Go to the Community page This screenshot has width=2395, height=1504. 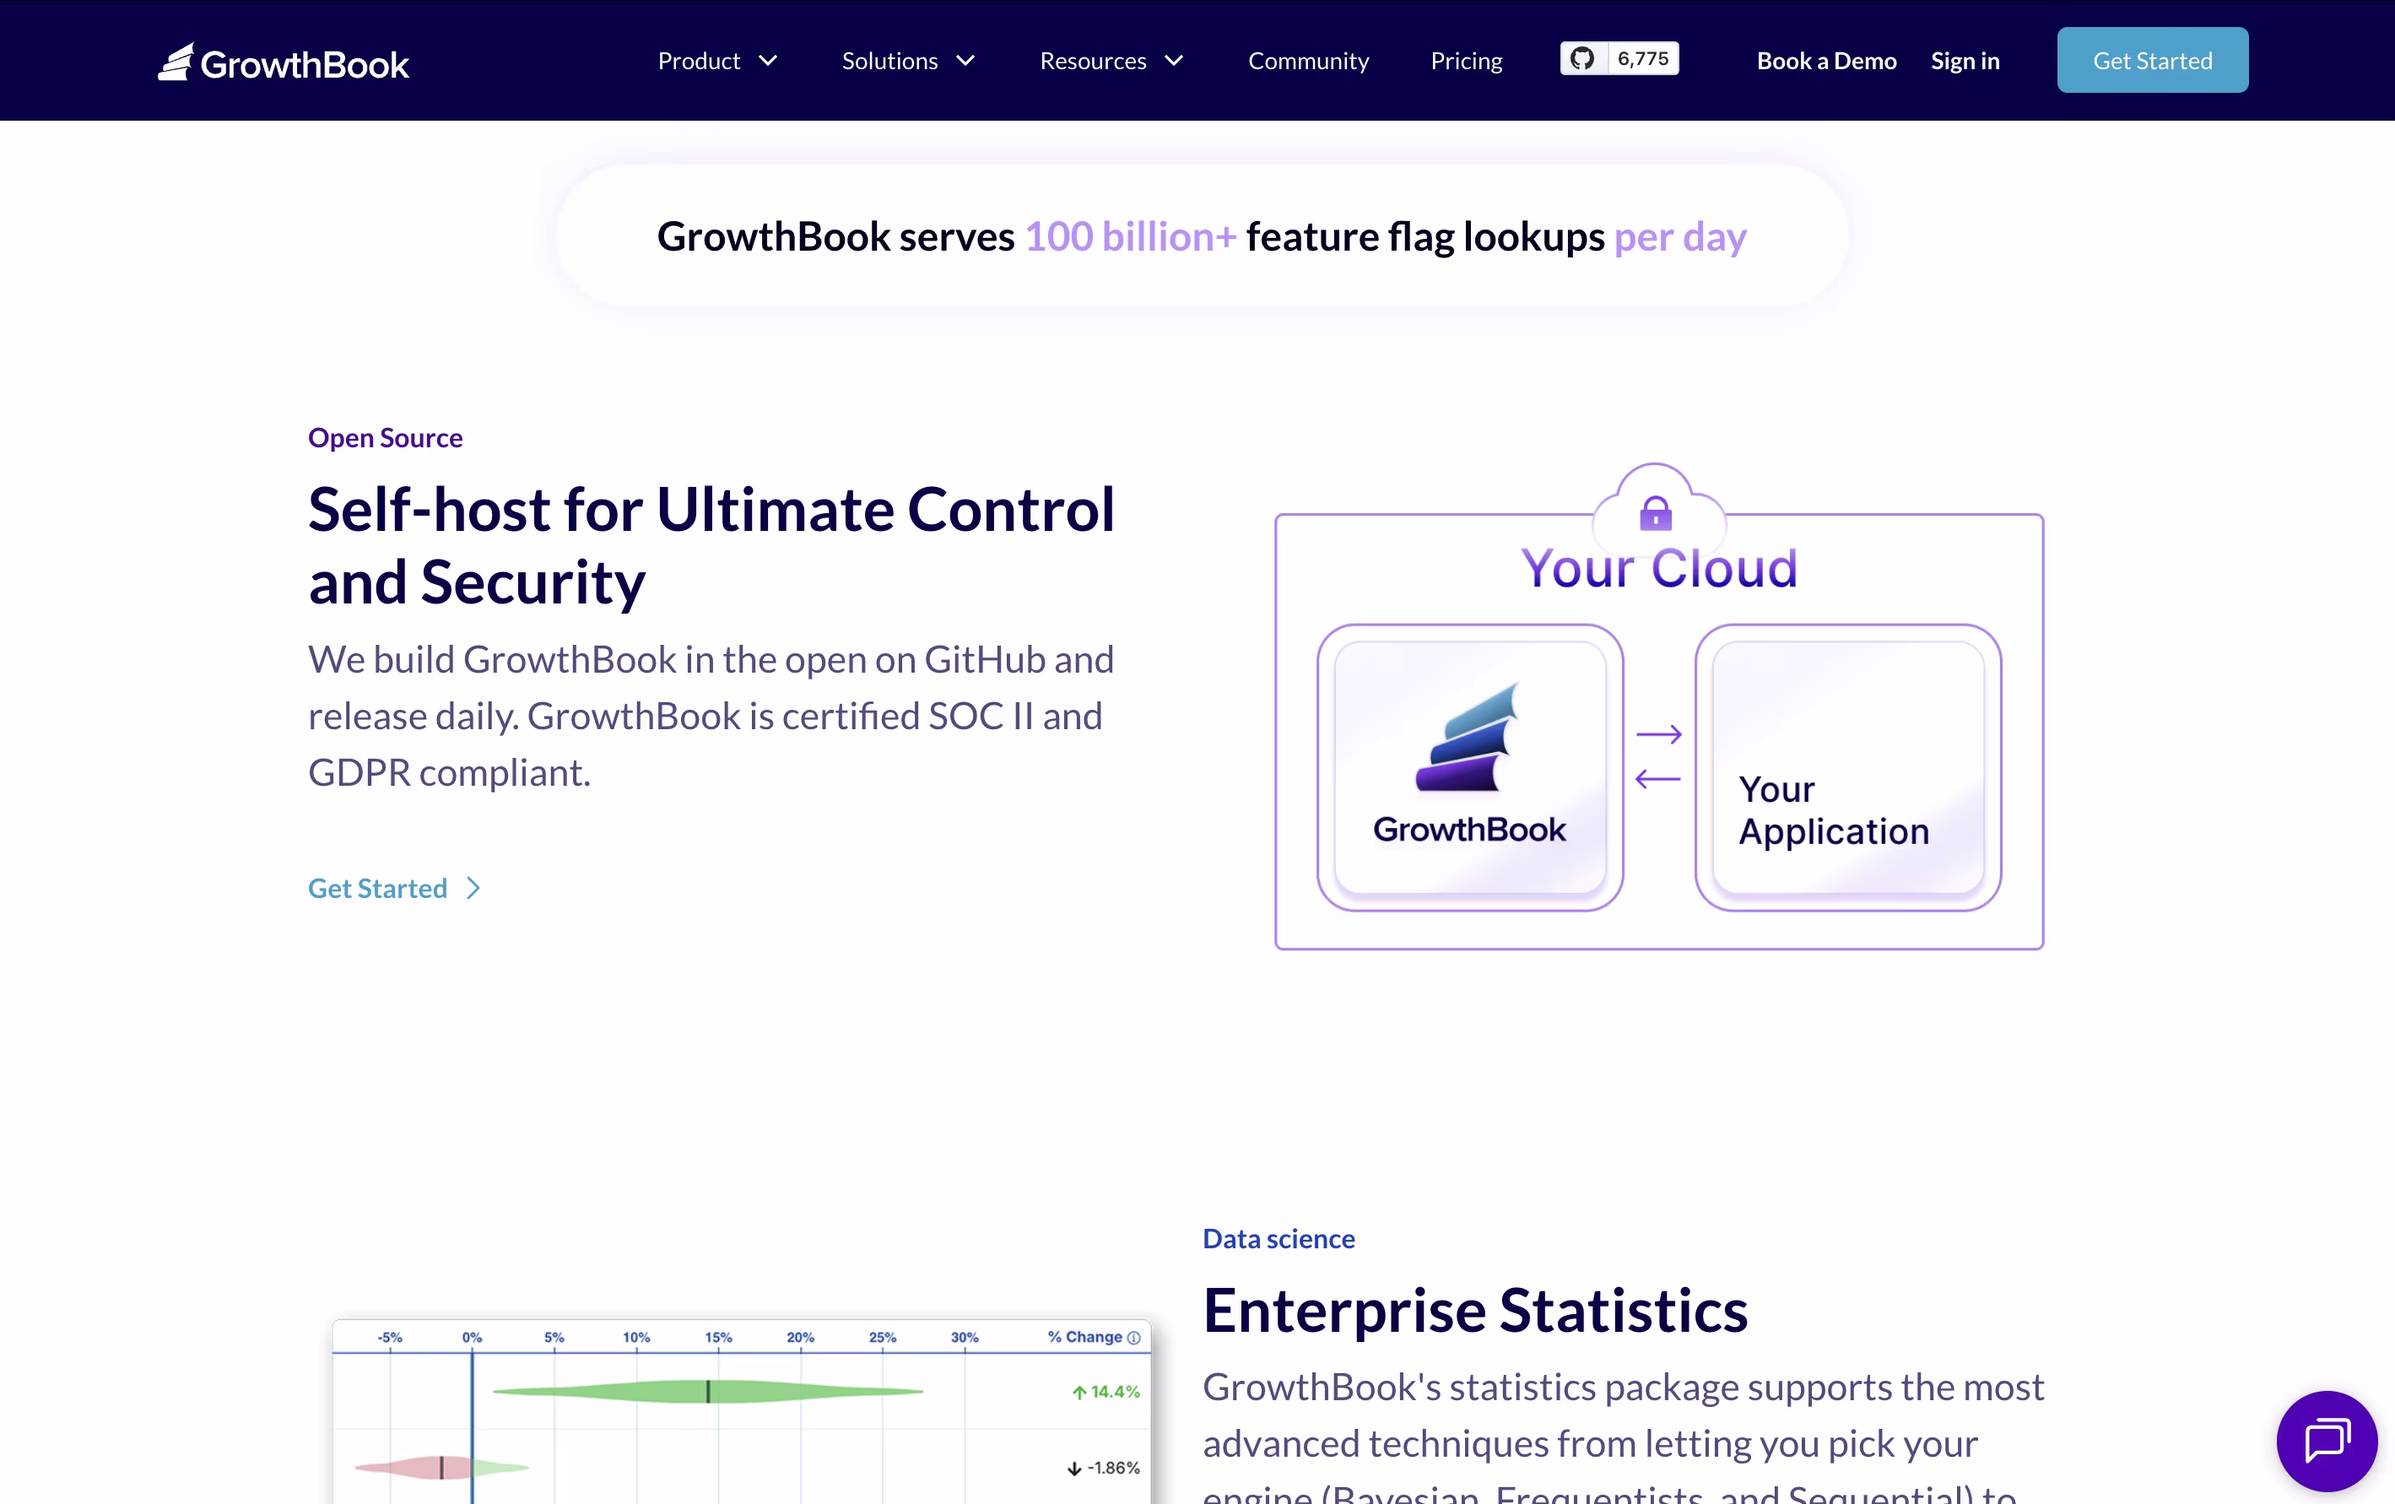(1308, 61)
